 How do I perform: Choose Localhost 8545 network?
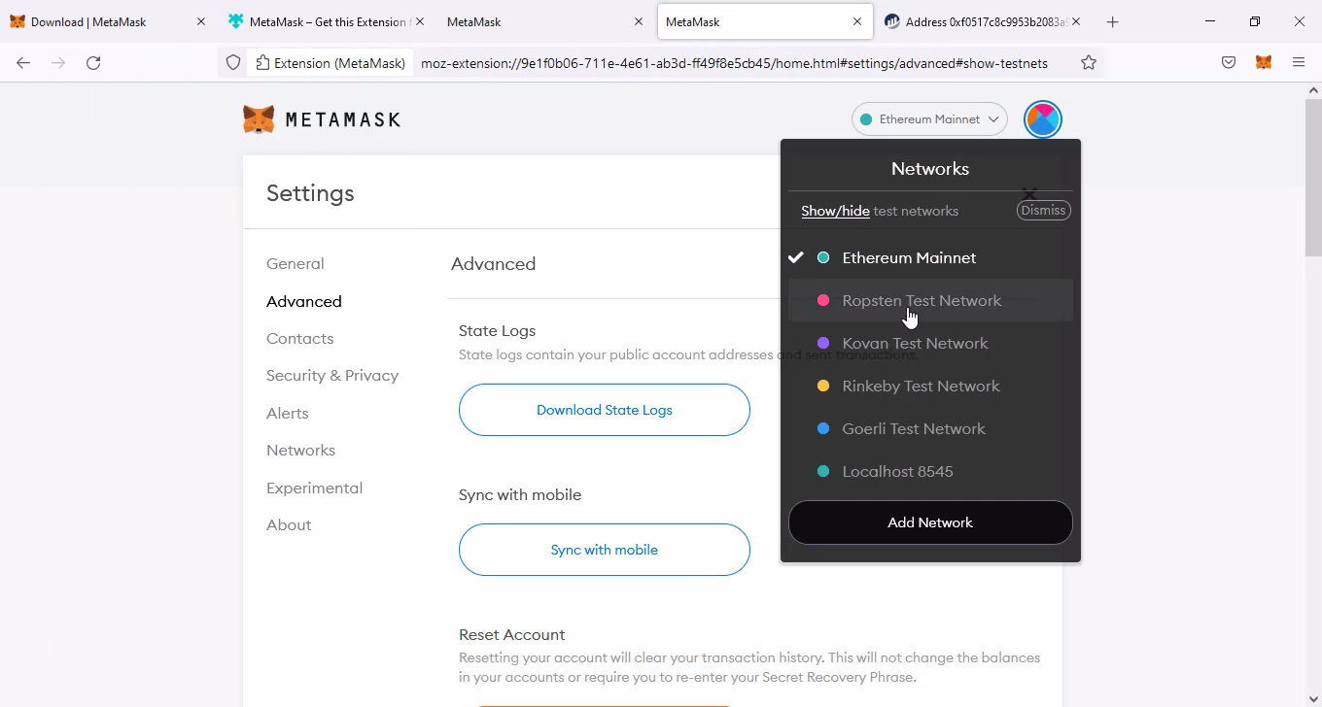(x=896, y=471)
